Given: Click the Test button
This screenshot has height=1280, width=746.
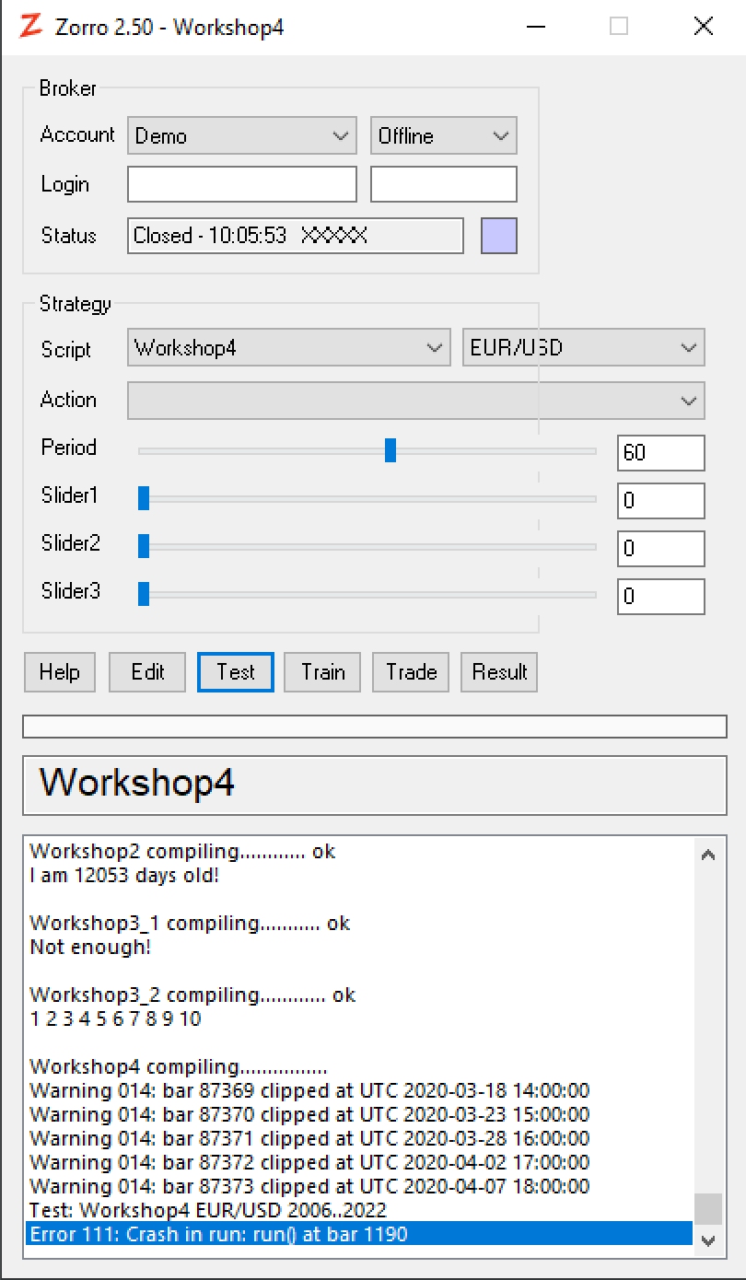Looking at the screenshot, I should pyautogui.click(x=235, y=672).
